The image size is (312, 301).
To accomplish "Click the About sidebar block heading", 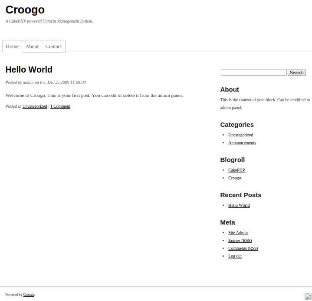I will [230, 89].
